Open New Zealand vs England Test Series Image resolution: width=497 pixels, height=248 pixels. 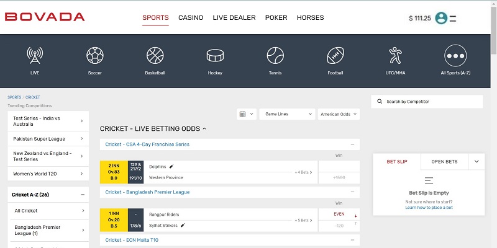[x=48, y=156]
